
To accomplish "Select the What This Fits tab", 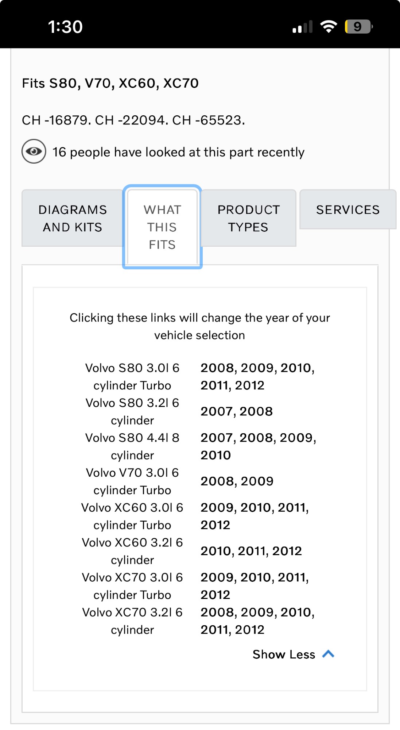I will point(162,227).
